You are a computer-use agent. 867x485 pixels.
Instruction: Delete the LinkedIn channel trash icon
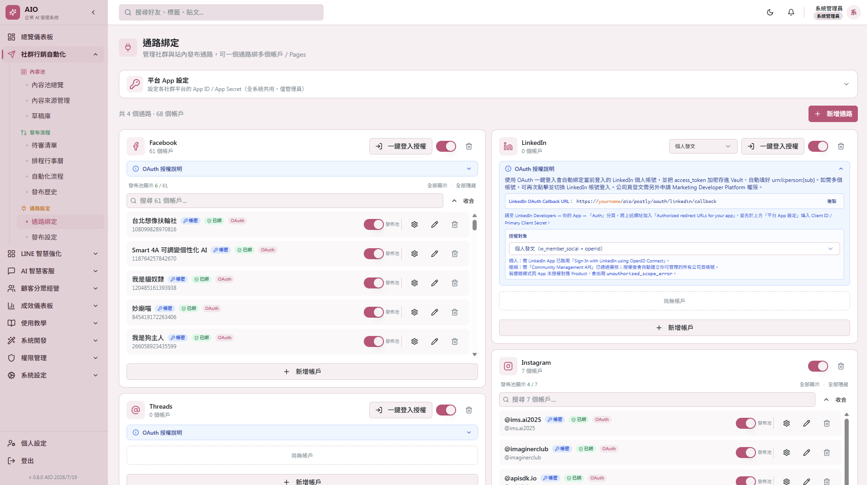click(x=841, y=146)
